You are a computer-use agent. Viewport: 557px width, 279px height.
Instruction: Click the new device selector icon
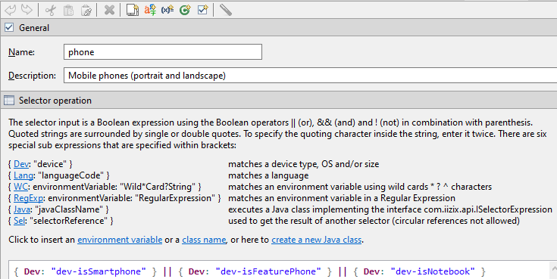point(133,10)
